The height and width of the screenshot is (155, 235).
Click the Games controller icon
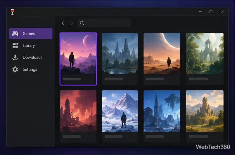coord(15,34)
